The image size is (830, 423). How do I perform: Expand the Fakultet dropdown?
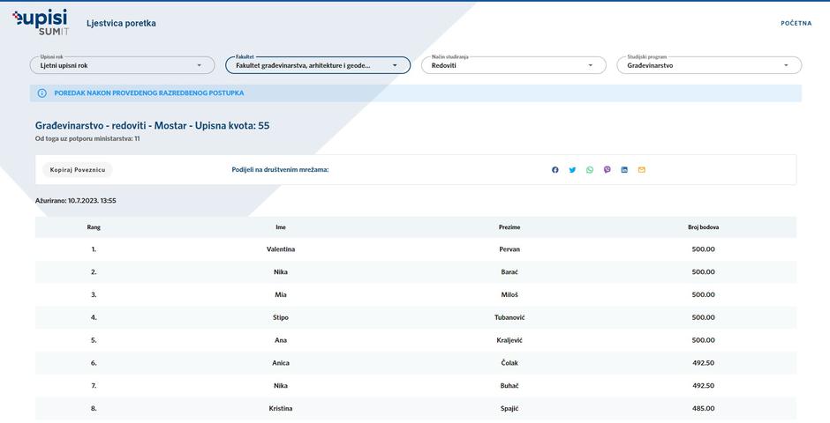[x=318, y=65]
